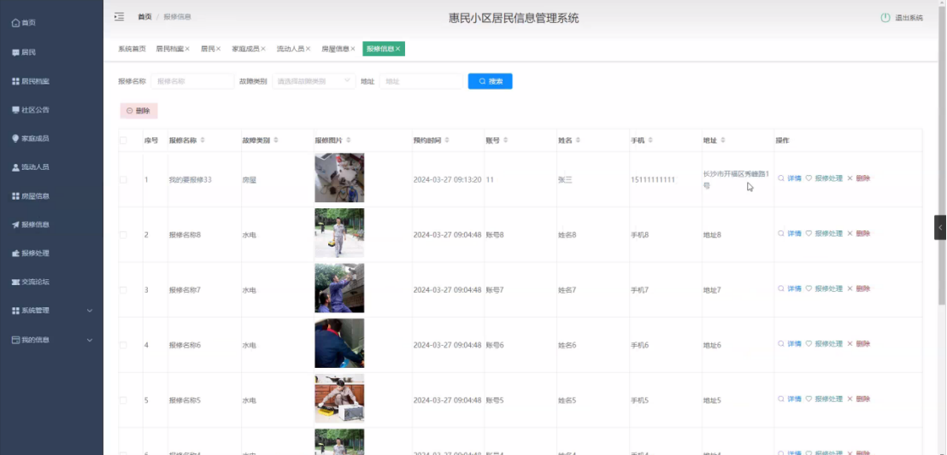The height and width of the screenshot is (455, 947).
Task: Close the 居民档案 tab
Action: [187, 49]
